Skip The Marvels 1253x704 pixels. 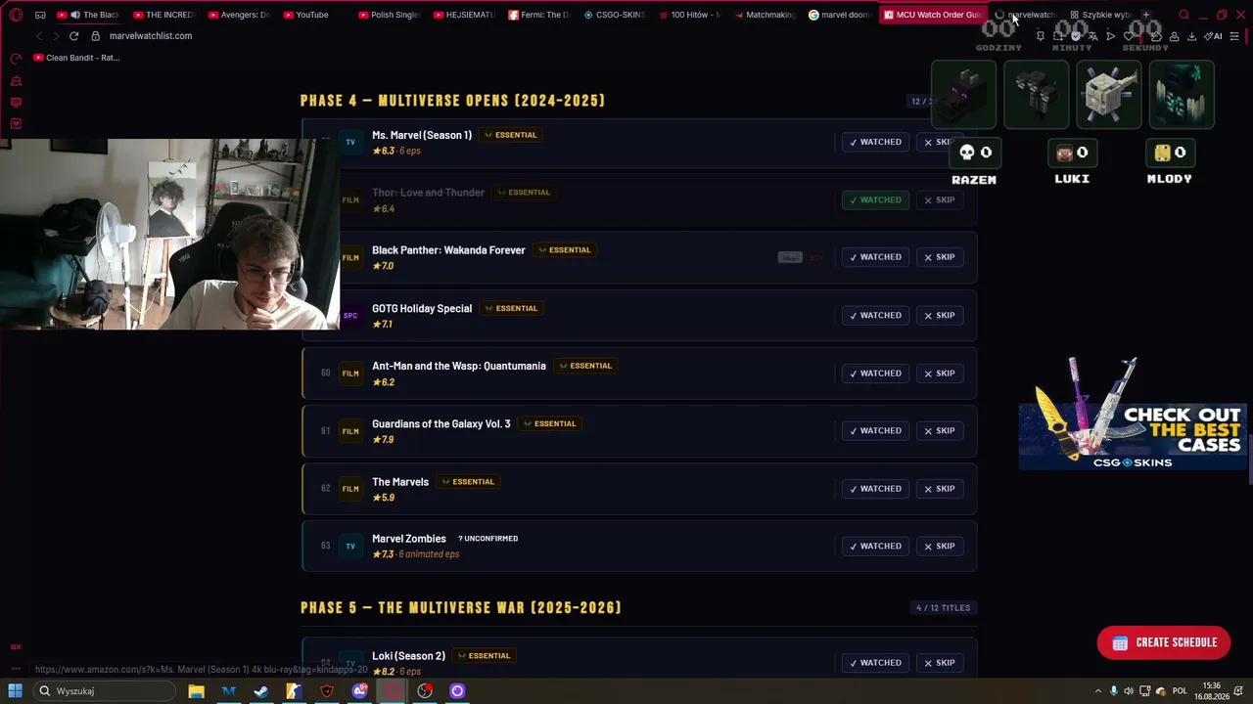(x=940, y=489)
